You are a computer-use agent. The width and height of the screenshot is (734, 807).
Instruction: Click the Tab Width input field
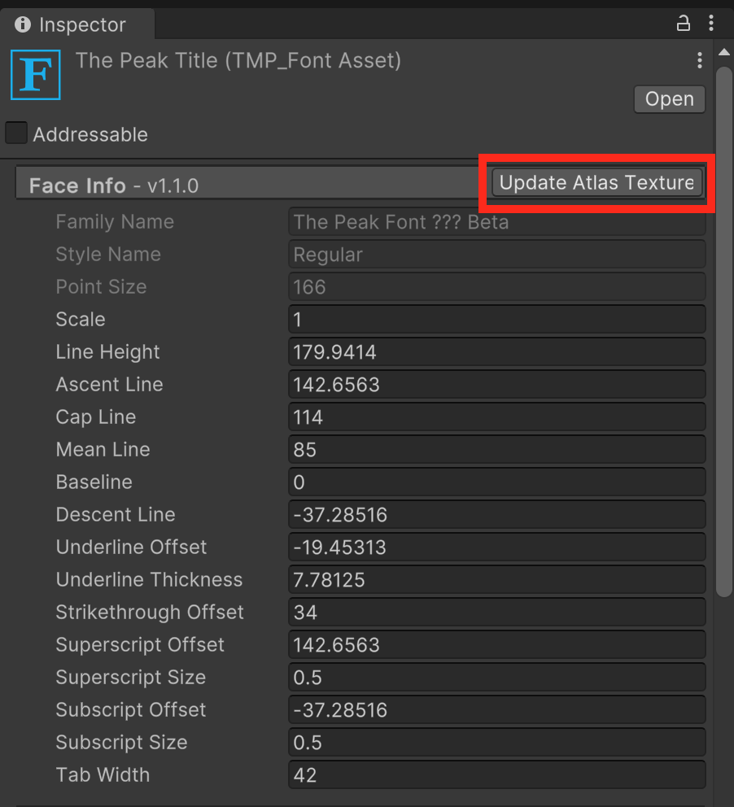496,774
